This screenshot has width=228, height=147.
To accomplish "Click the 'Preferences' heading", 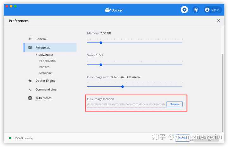I will click(x=19, y=21).
